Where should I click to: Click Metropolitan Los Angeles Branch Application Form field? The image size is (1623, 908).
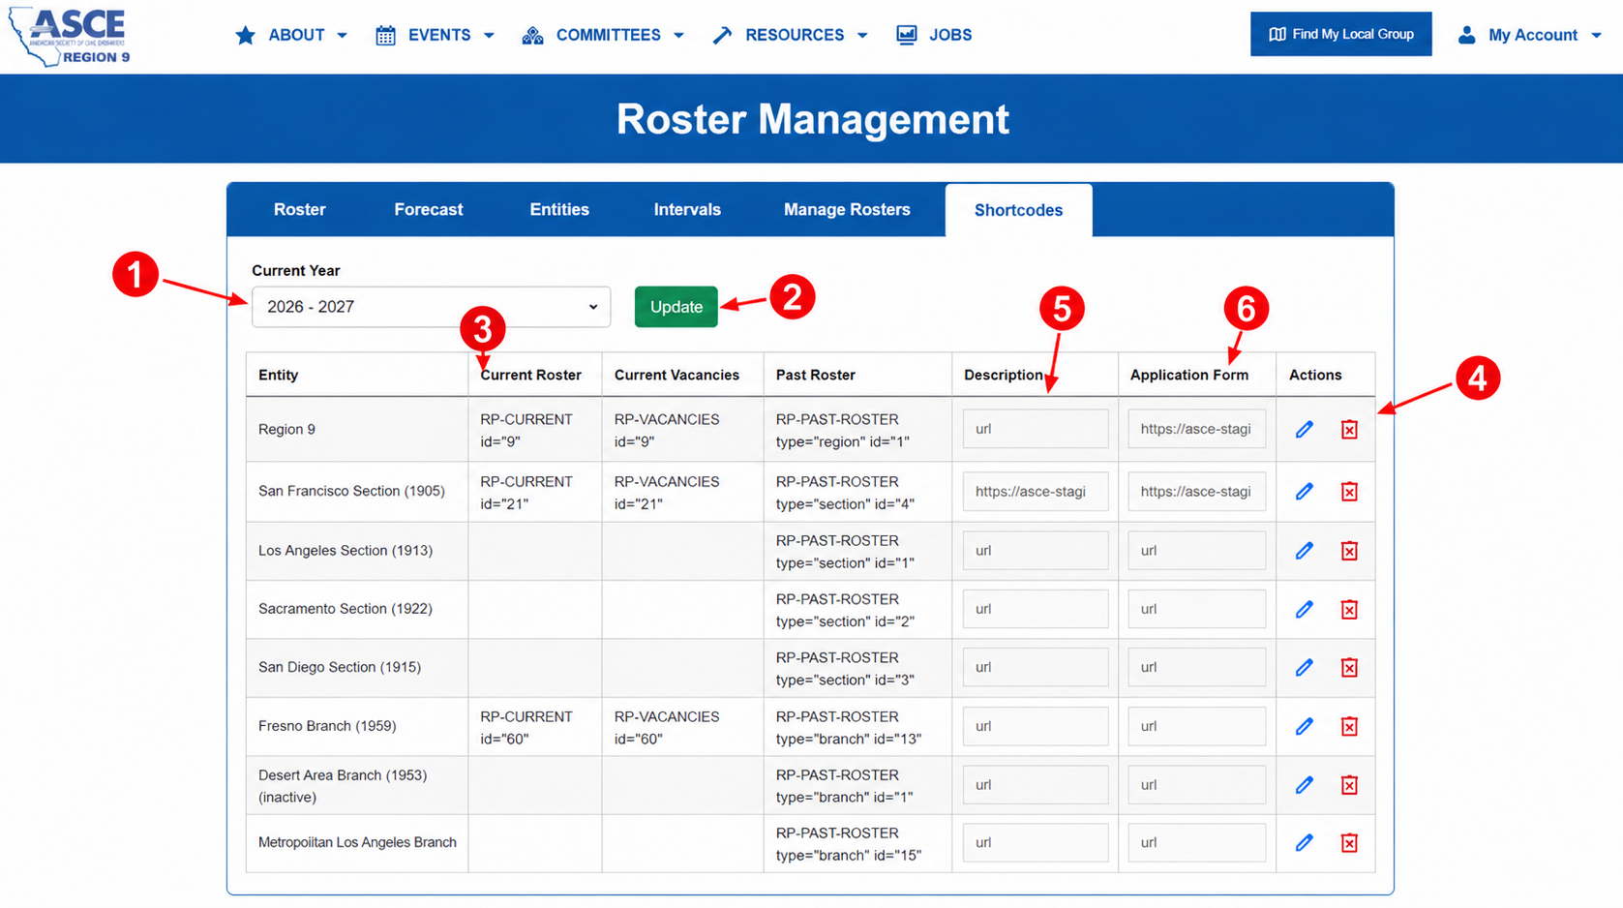(x=1196, y=842)
